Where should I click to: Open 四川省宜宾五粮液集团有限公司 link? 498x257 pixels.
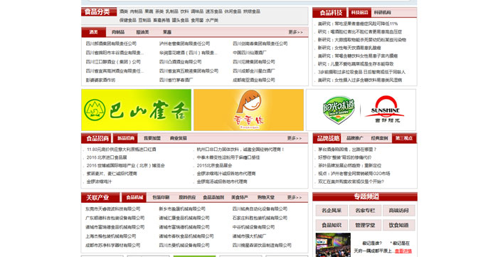point(189,71)
